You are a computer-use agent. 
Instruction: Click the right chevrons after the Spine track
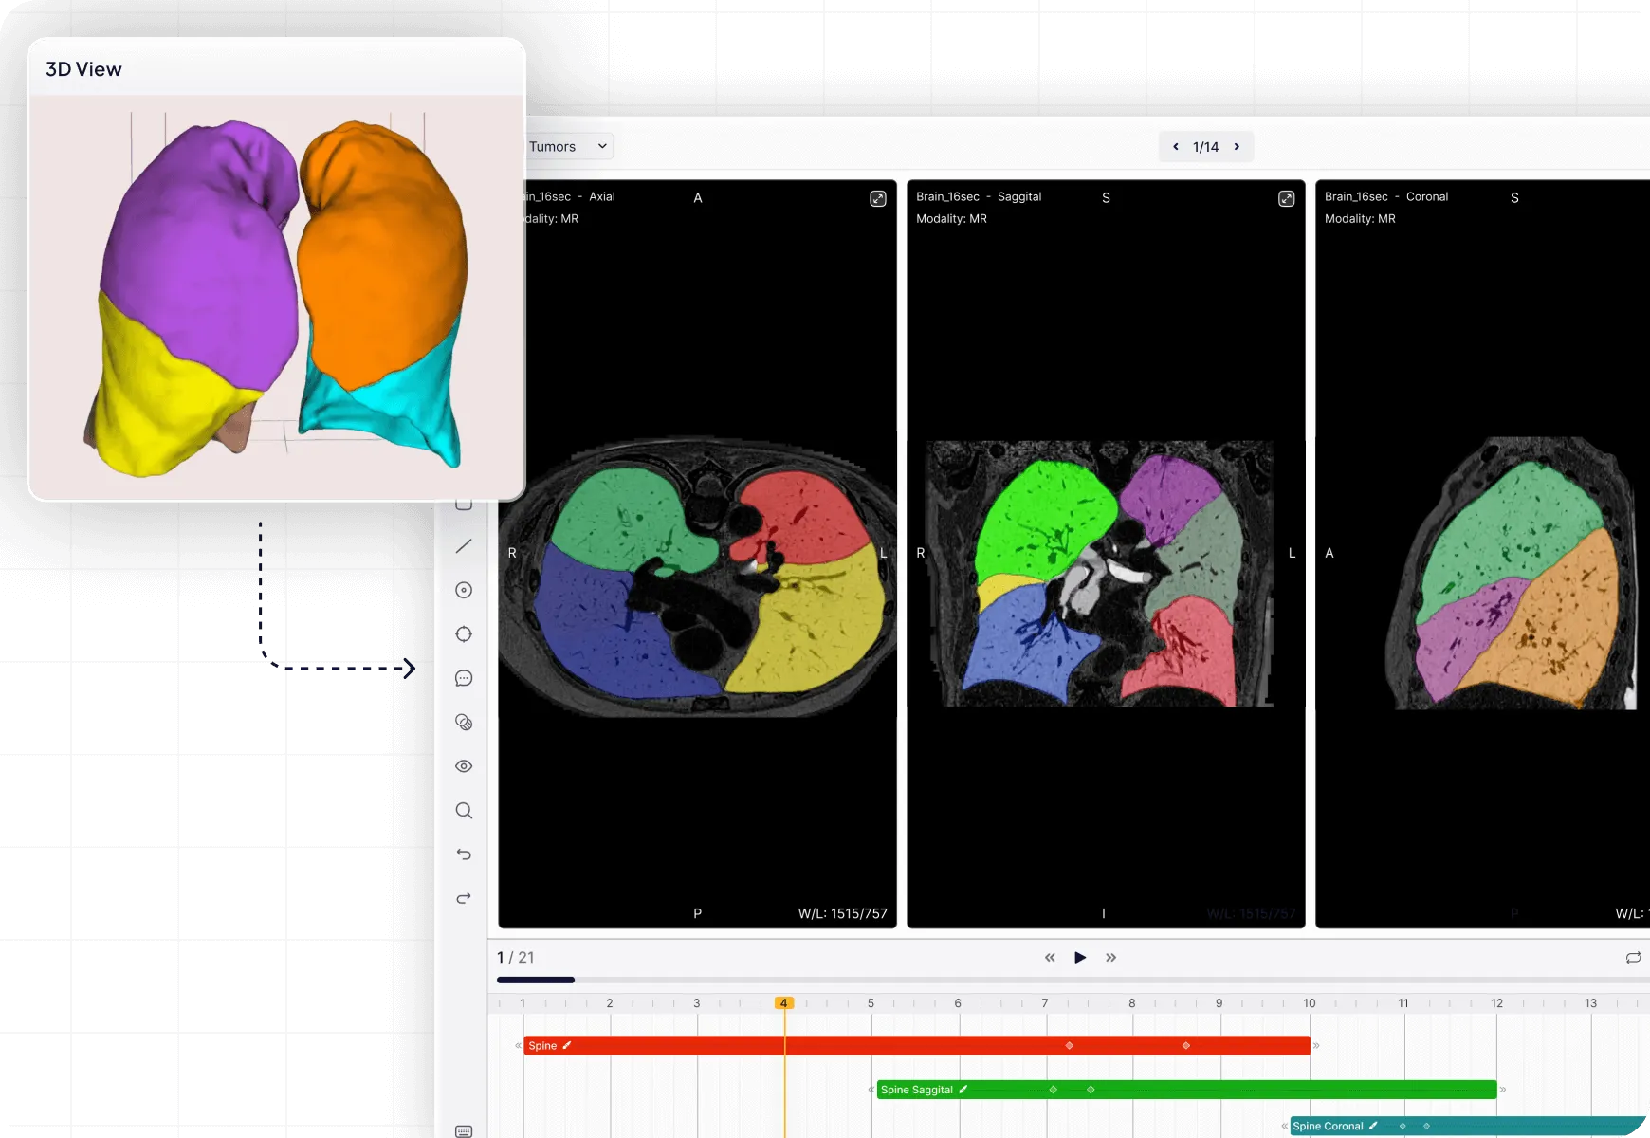tap(1316, 1045)
